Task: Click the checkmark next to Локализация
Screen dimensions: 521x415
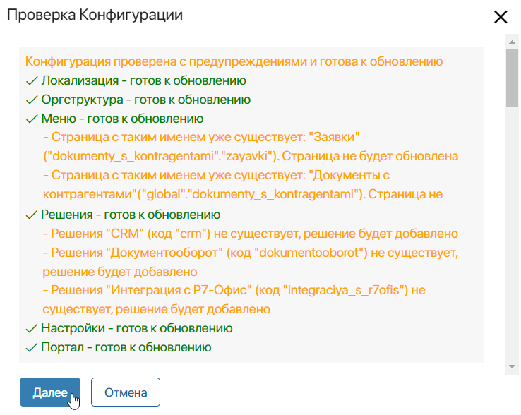Action: [32, 80]
